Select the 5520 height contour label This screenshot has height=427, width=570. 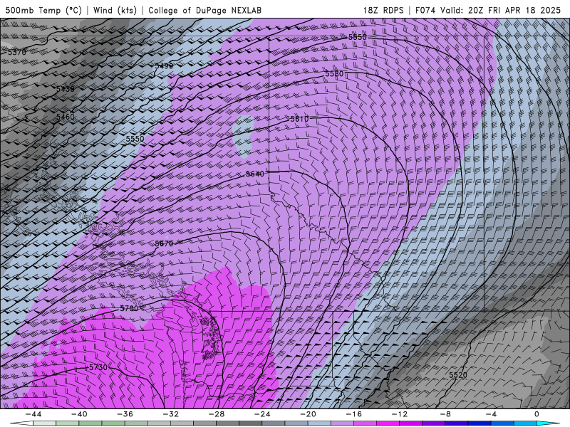457,375
